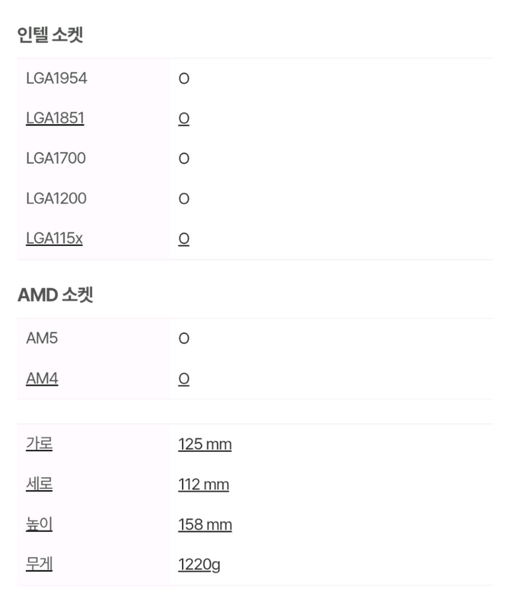511x606 pixels.
Task: Open the 가로 spec label link
Action: 40,444
